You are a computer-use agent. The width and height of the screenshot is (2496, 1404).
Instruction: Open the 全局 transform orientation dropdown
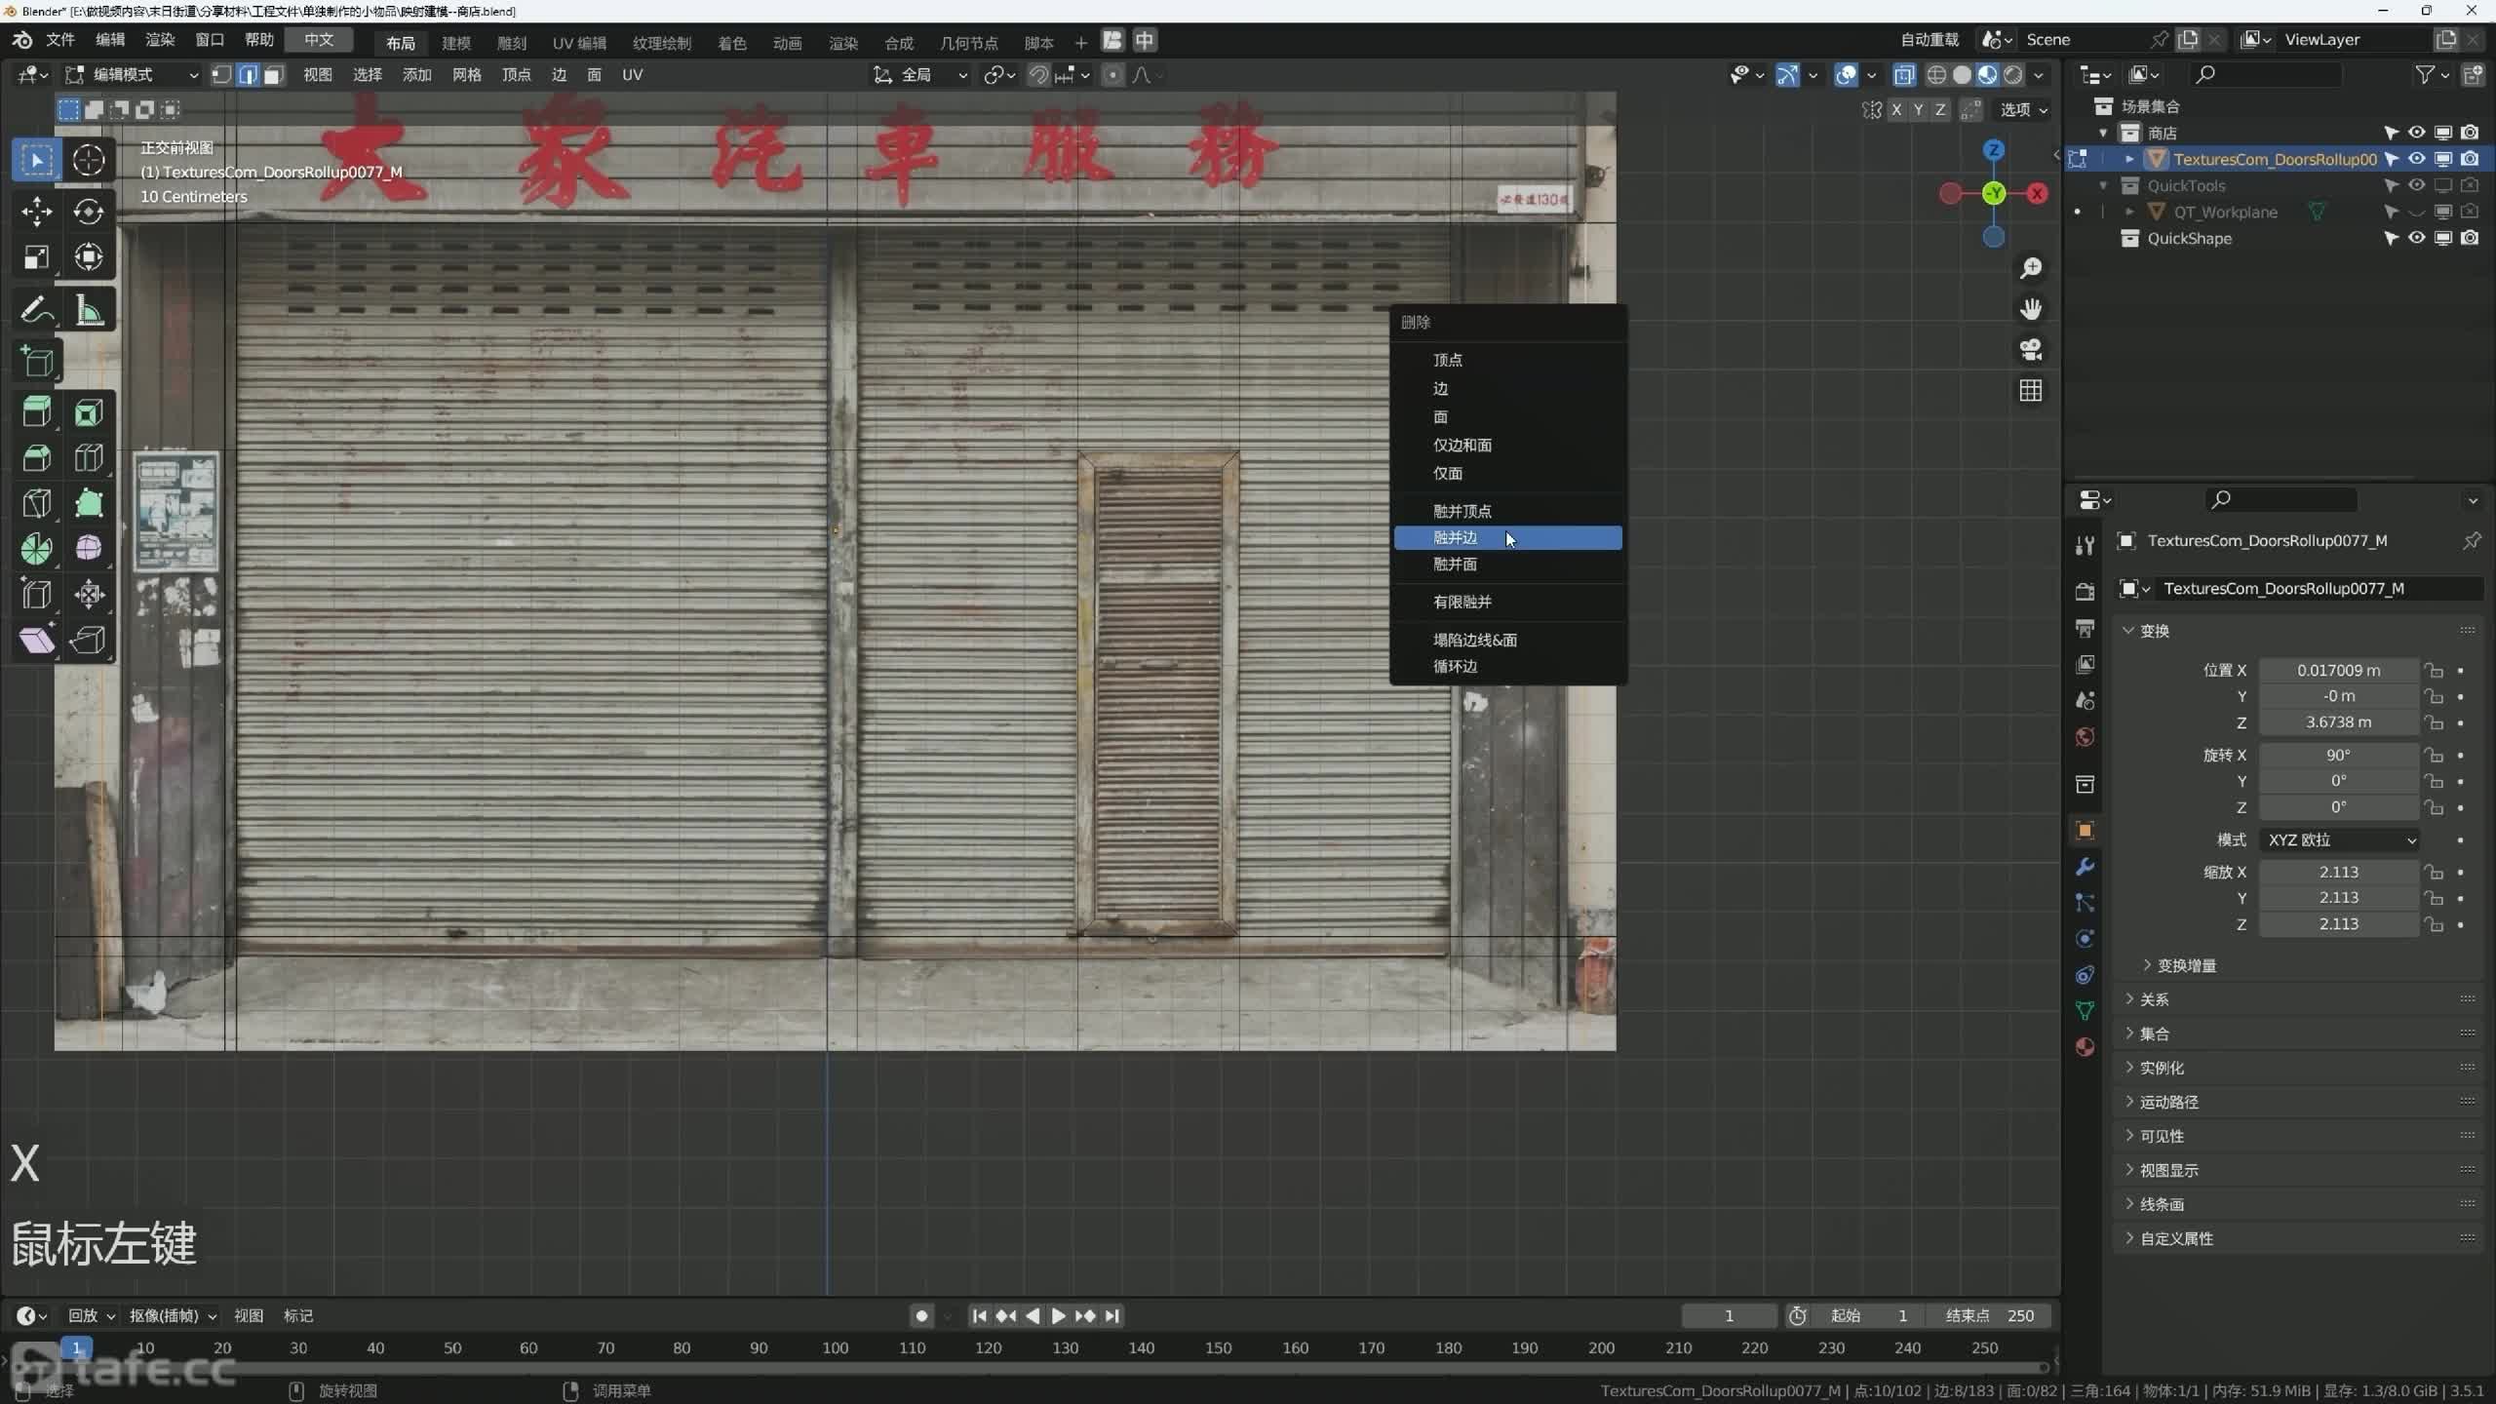point(920,75)
